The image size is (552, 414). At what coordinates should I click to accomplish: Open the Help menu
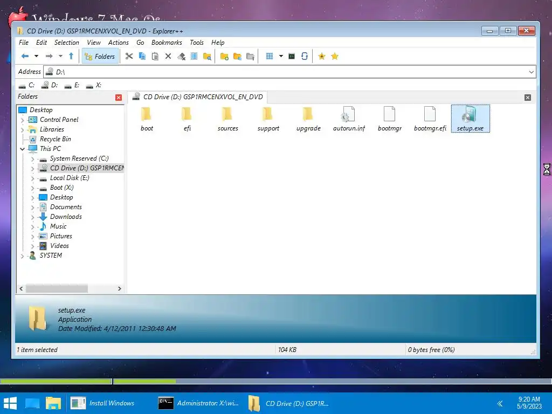click(218, 43)
